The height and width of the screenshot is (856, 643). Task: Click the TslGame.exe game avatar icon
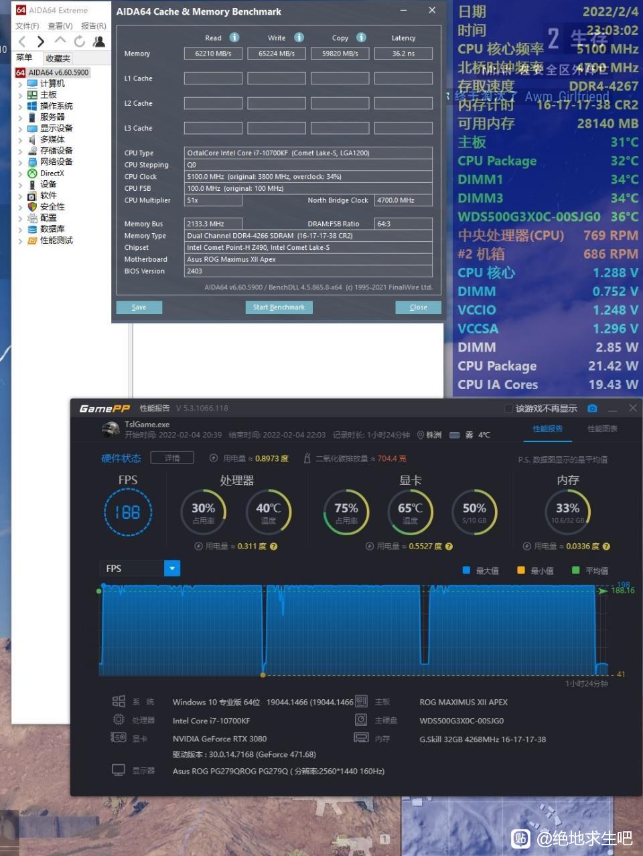(111, 429)
